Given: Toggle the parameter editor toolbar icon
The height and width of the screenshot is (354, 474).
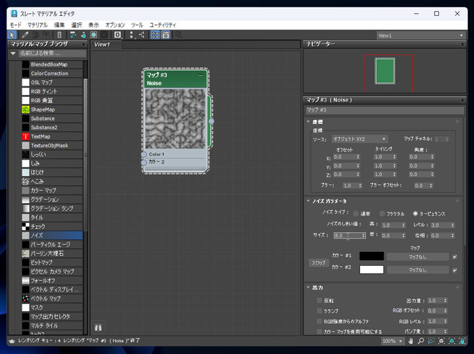Looking at the screenshot, I should coord(166,35).
